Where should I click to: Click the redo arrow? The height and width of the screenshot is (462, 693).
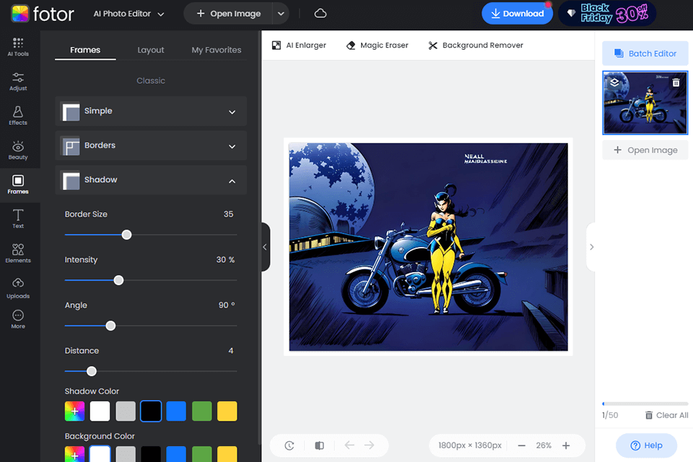pos(370,445)
